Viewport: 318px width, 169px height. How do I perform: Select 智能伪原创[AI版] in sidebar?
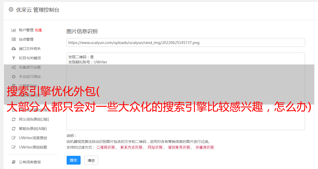pyautogui.click(x=33, y=129)
